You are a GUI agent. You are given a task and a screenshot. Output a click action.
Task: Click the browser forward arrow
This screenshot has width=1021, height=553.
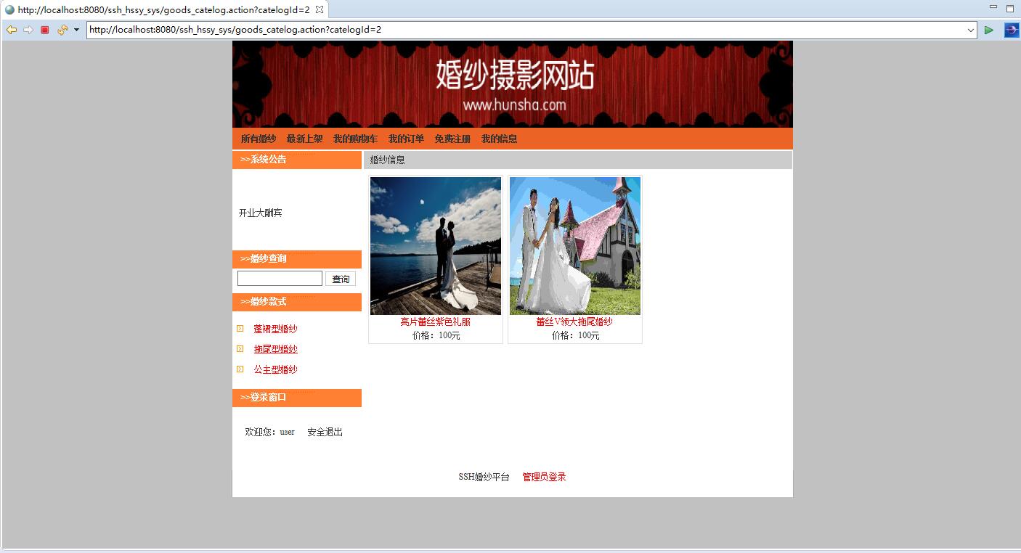tap(27, 30)
